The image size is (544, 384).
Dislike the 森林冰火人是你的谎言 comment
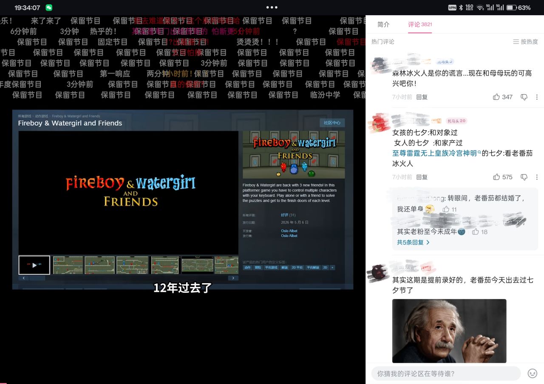(524, 97)
